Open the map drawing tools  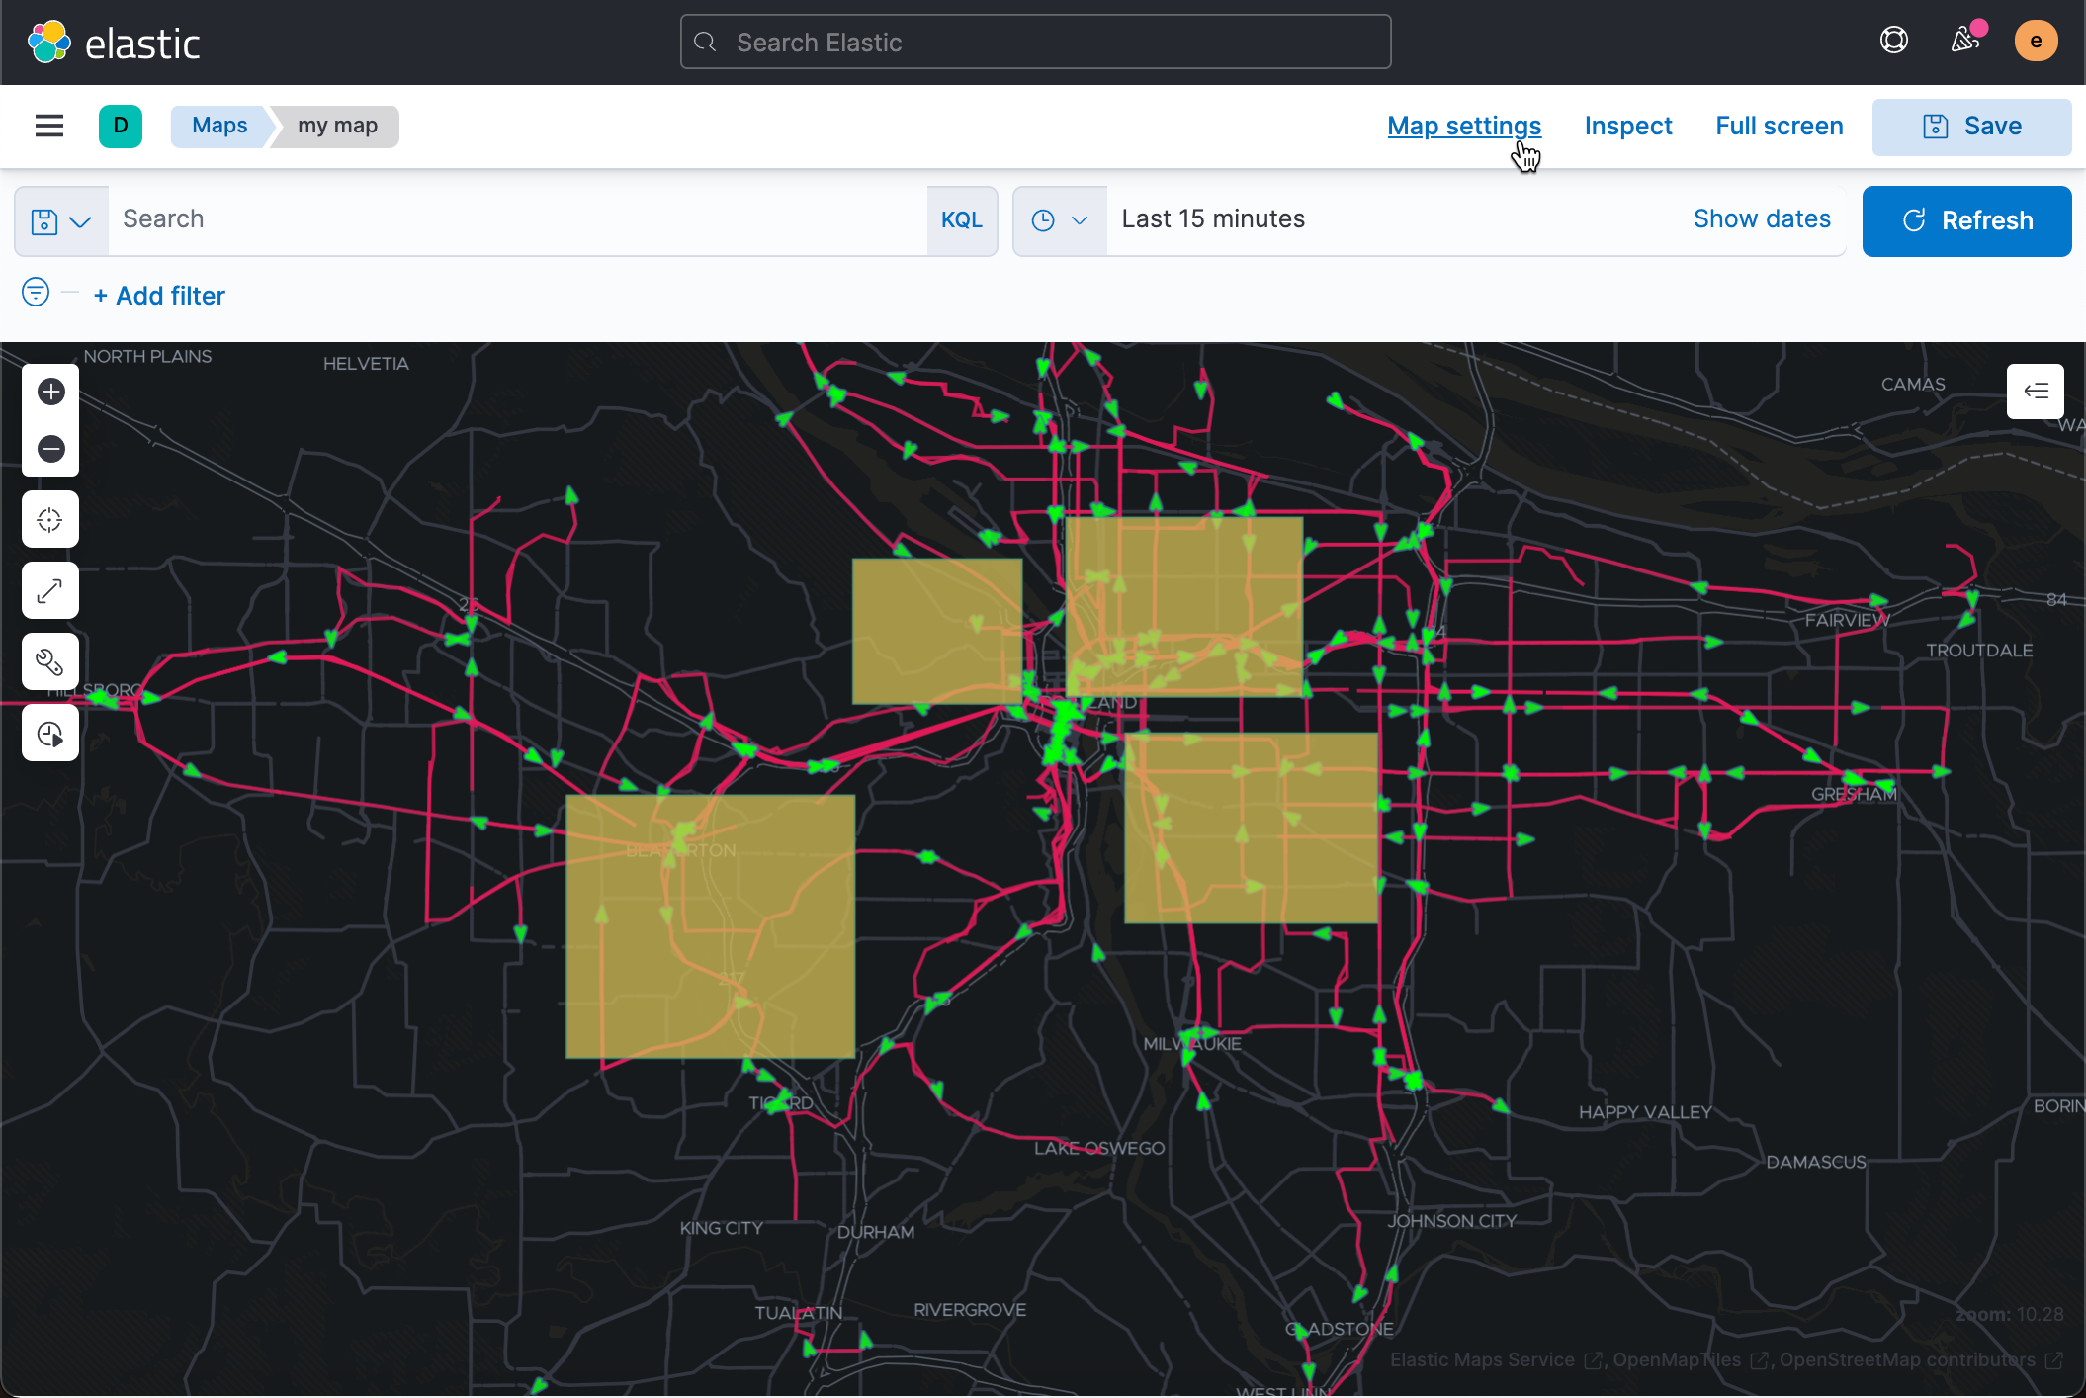click(x=49, y=661)
